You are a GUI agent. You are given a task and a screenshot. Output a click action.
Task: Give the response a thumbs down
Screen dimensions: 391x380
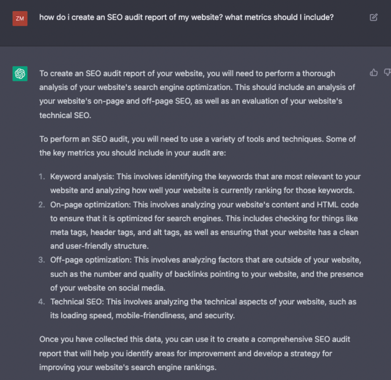click(x=387, y=73)
